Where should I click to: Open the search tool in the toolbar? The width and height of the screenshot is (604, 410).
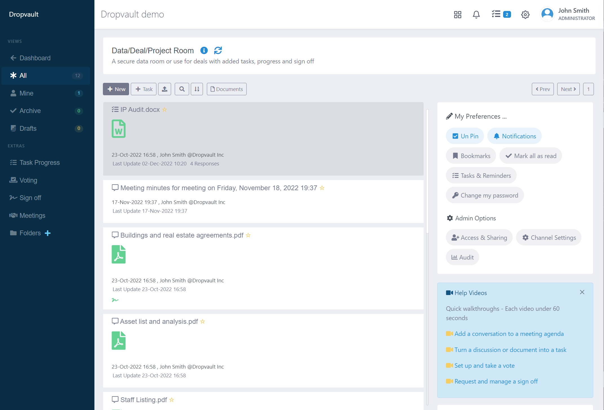click(x=182, y=89)
